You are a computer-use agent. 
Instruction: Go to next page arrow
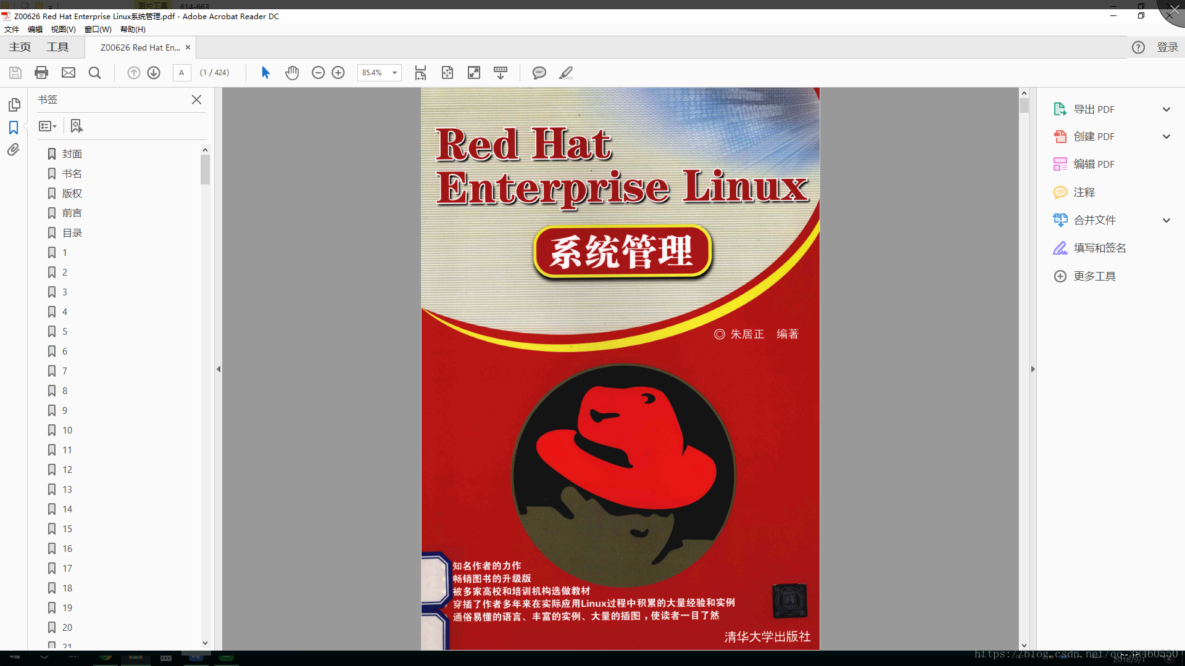tap(154, 73)
